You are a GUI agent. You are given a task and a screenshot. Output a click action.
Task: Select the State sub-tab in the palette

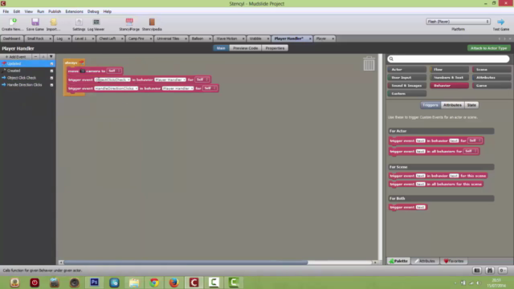tap(471, 105)
